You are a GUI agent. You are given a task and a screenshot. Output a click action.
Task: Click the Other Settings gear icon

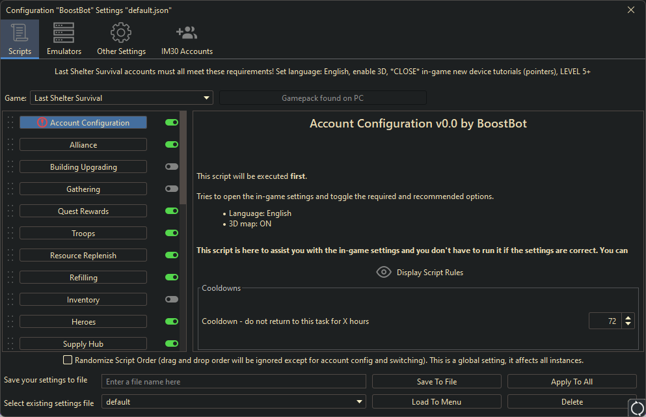click(x=121, y=32)
